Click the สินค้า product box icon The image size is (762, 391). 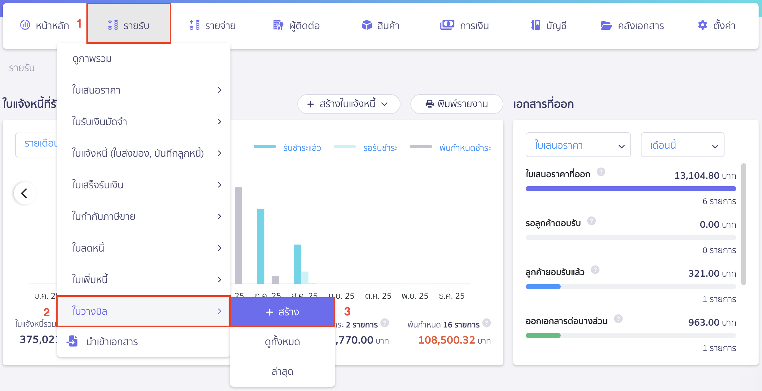(x=367, y=25)
